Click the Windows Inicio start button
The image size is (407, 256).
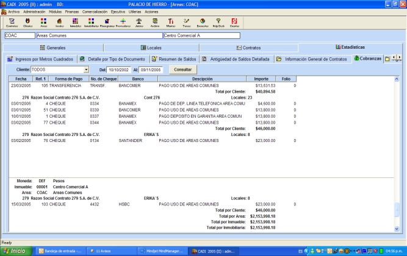(16, 251)
